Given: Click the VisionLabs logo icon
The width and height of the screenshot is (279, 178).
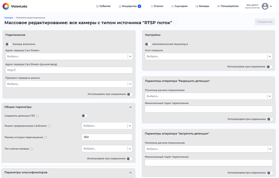Looking at the screenshot, I should (x=6, y=6).
